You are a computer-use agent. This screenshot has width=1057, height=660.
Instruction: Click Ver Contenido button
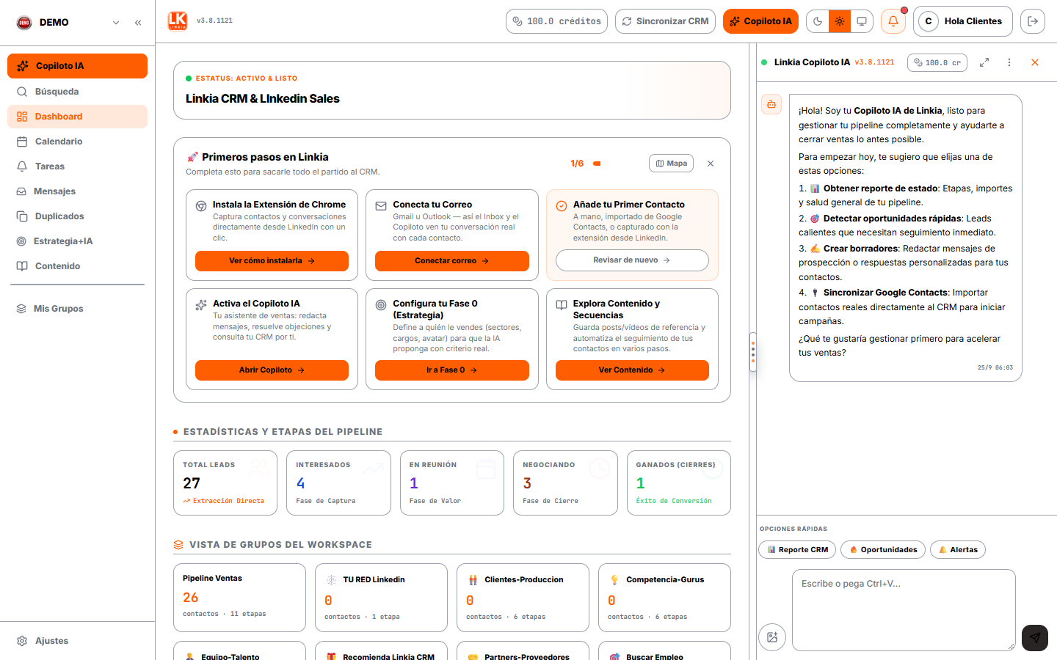[x=632, y=370]
